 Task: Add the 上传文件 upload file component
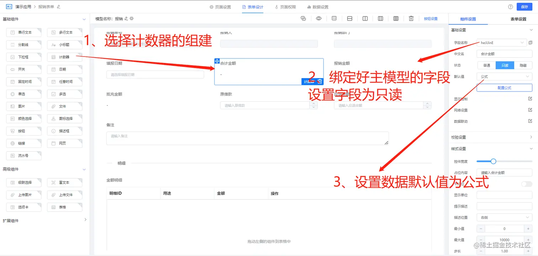click(64, 195)
